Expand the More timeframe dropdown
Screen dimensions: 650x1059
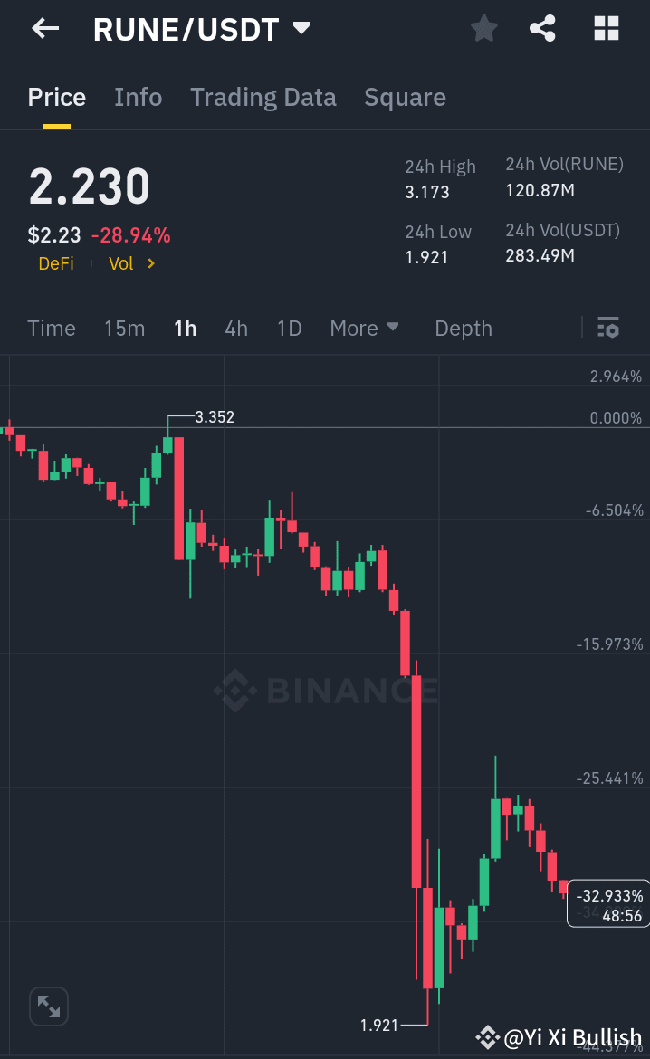tap(365, 328)
